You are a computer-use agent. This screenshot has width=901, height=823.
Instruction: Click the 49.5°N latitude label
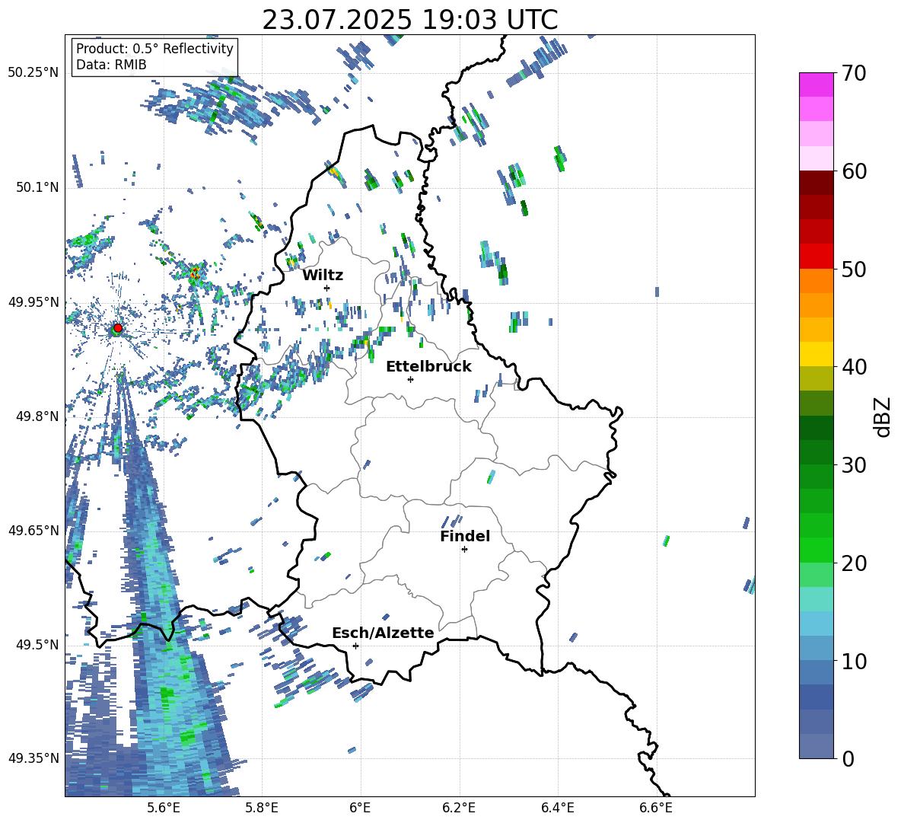tap(37, 645)
